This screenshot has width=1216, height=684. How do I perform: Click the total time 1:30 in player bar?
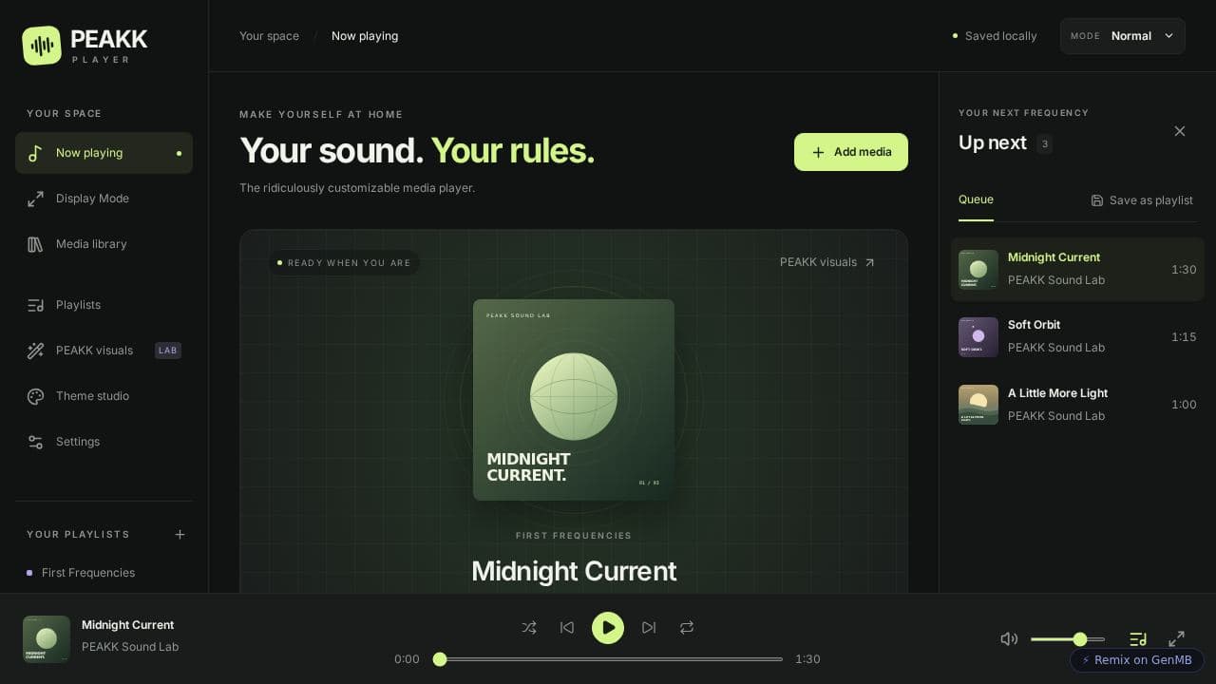pos(807,659)
